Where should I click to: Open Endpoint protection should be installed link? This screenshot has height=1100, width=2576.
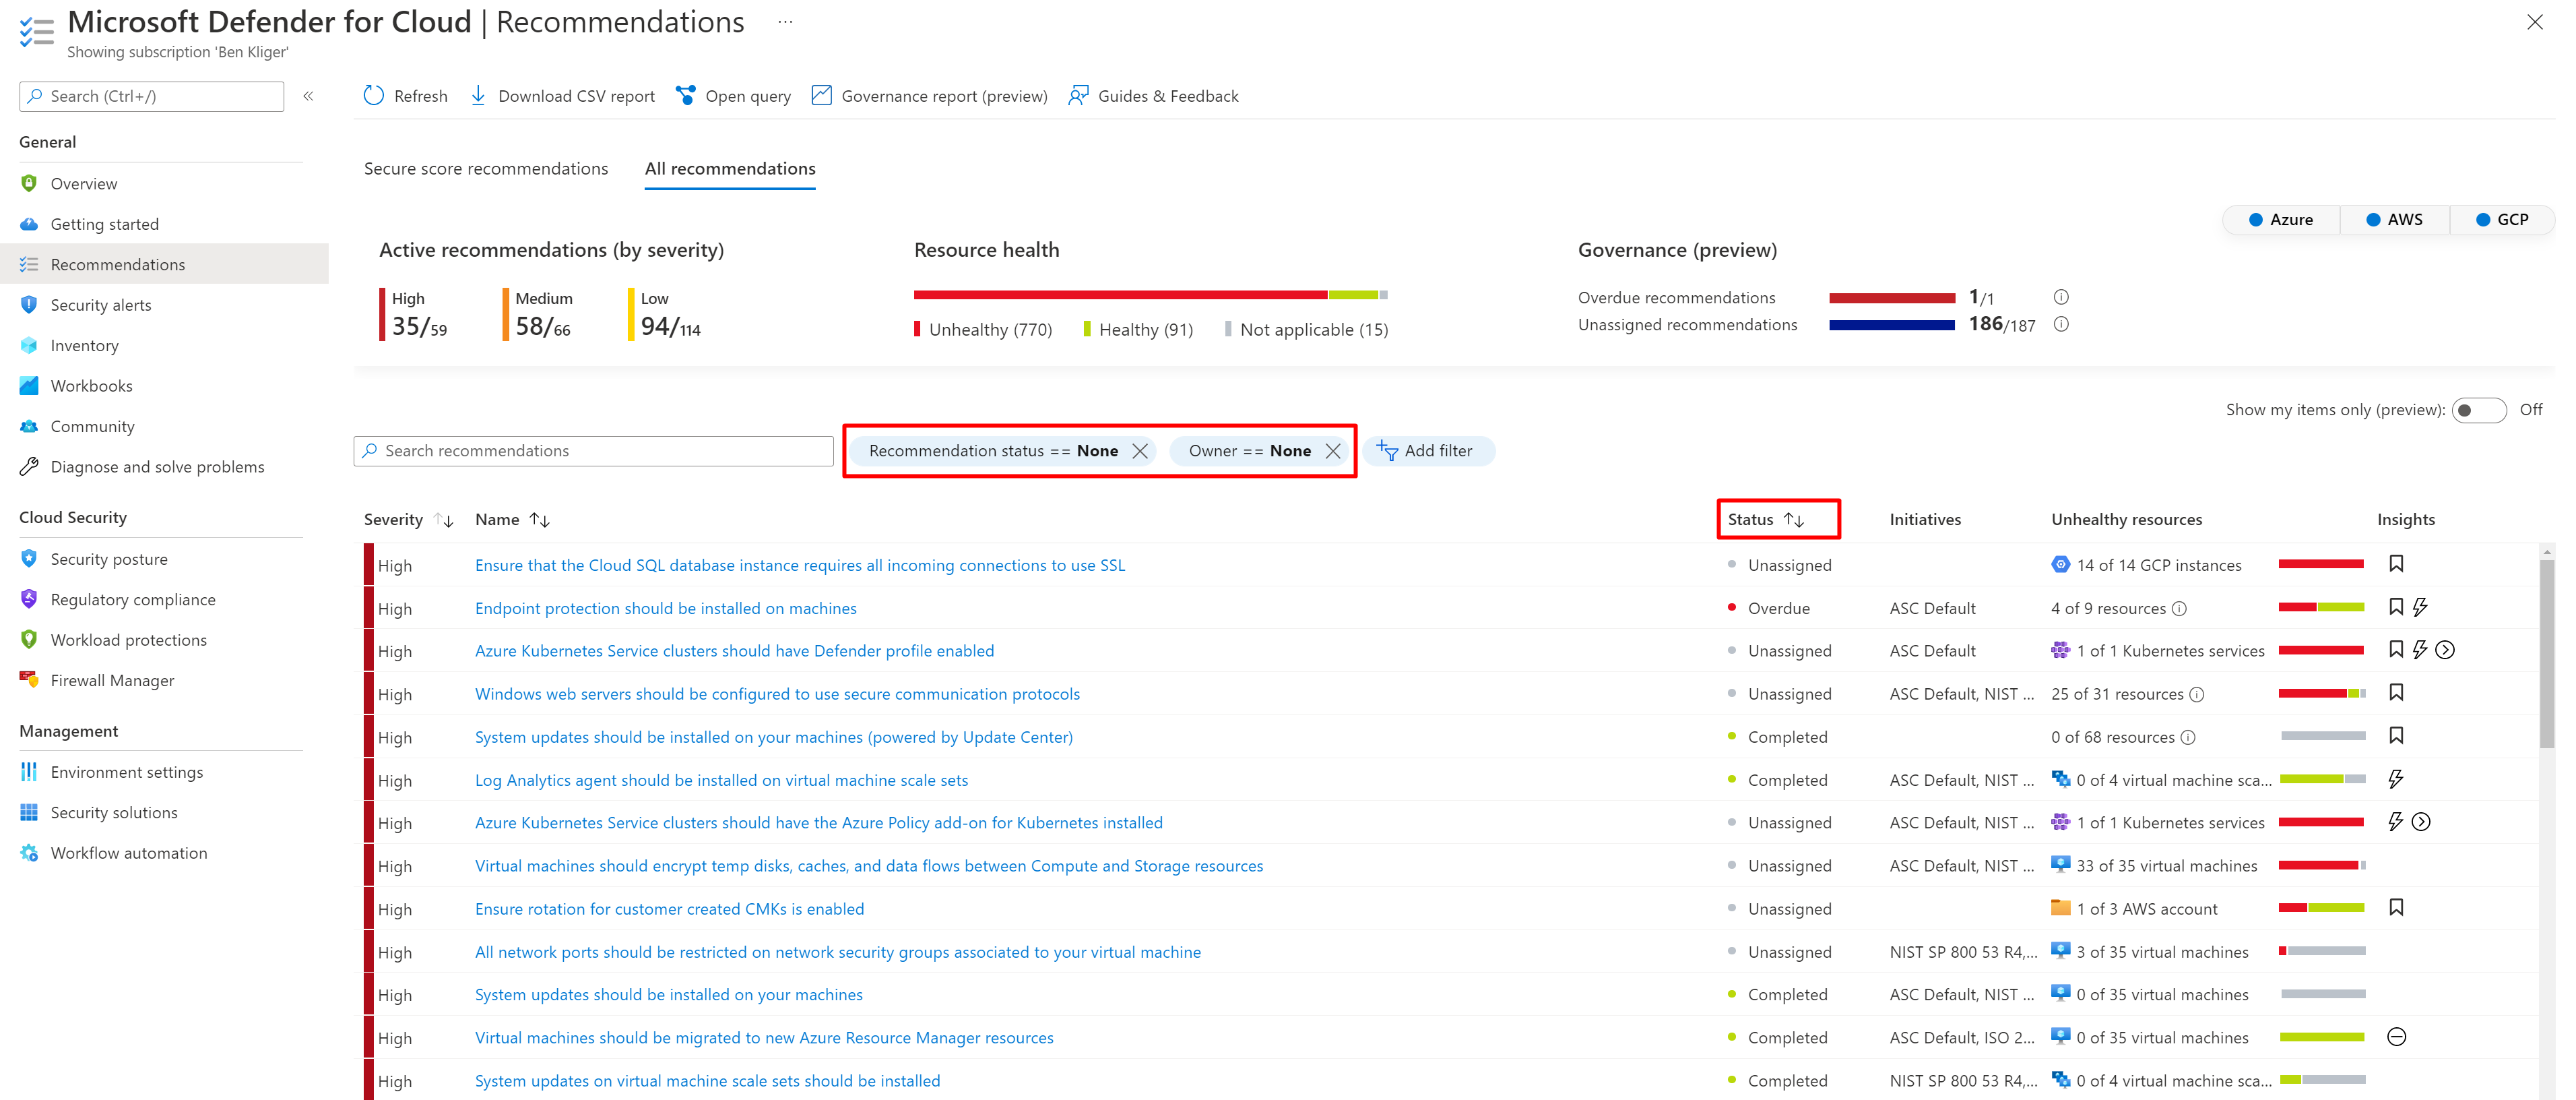(x=665, y=609)
